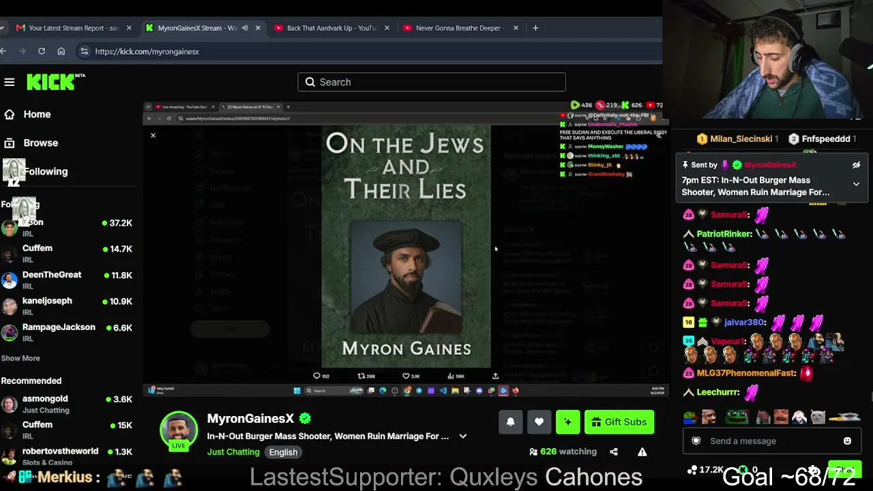Open the browser home page icon

61,51
